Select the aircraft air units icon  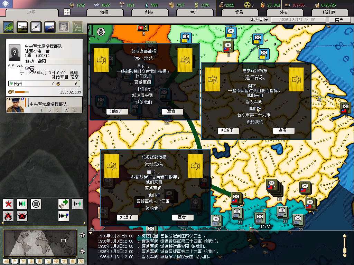coord(36,27)
